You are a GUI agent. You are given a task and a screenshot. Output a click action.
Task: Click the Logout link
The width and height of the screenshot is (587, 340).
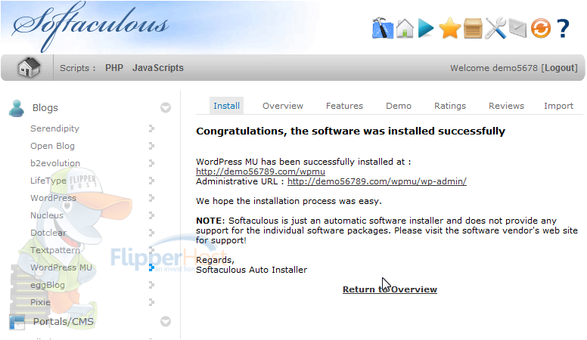click(x=559, y=68)
